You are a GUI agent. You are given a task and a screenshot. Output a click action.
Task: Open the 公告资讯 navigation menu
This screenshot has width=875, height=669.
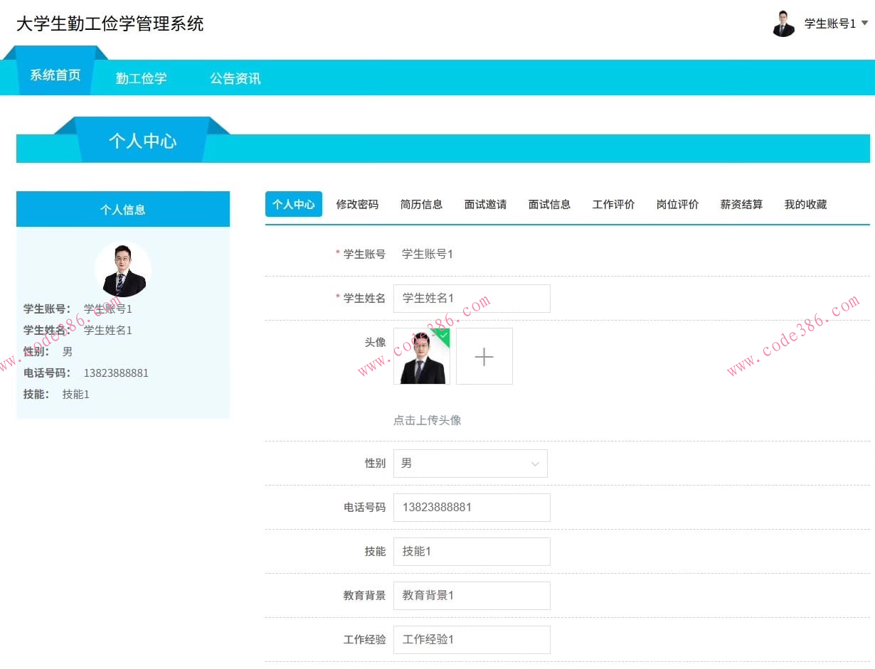[x=235, y=78]
